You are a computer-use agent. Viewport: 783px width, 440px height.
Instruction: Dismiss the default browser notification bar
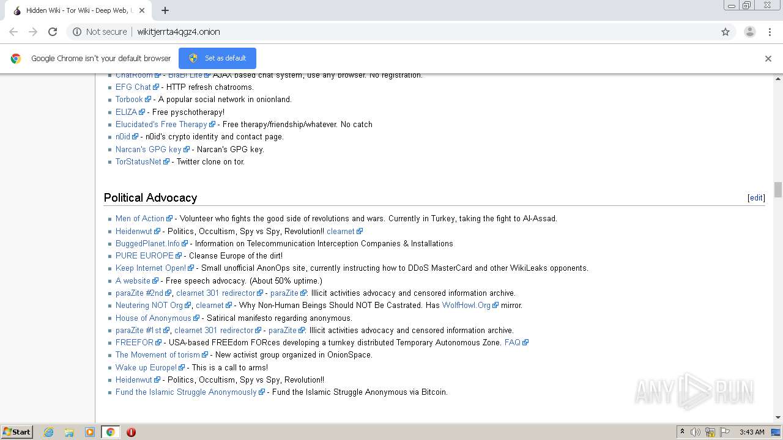[x=768, y=59]
